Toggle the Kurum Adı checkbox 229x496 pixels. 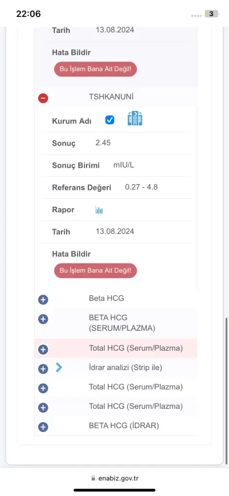point(110,120)
